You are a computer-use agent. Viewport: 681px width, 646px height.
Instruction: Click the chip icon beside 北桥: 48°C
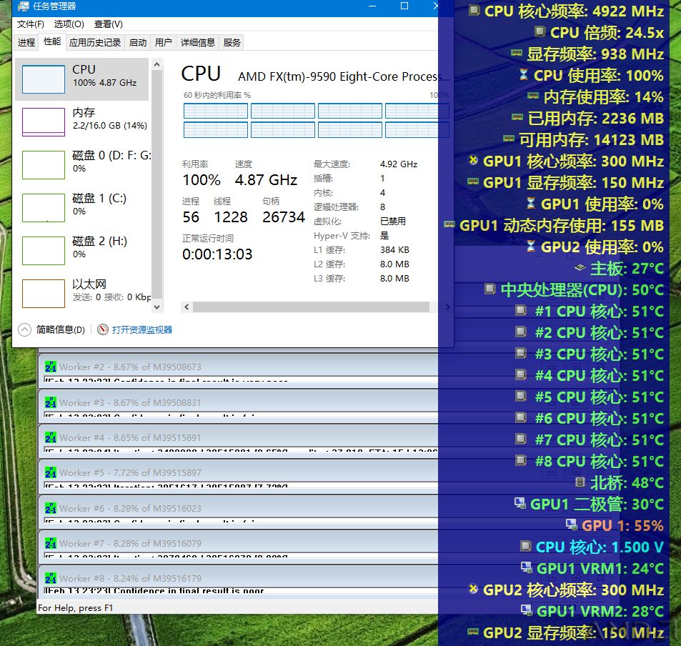580,482
